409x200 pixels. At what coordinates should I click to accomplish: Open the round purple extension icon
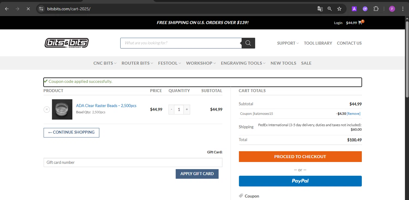(365, 9)
